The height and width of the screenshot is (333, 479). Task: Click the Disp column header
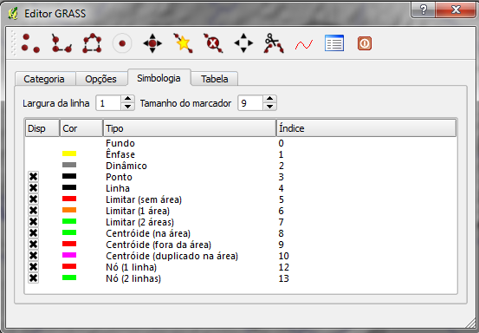point(42,128)
